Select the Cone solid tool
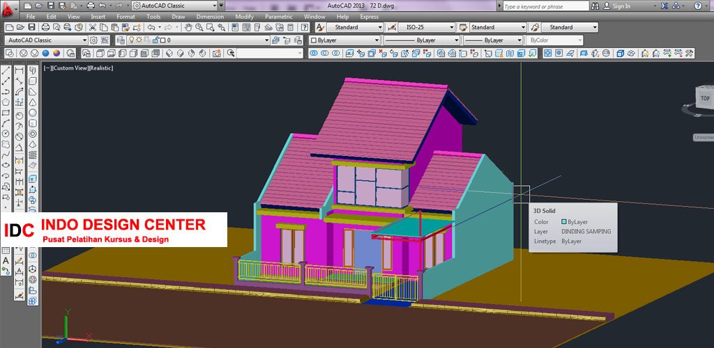This screenshot has width=714, height=348. pos(32,102)
